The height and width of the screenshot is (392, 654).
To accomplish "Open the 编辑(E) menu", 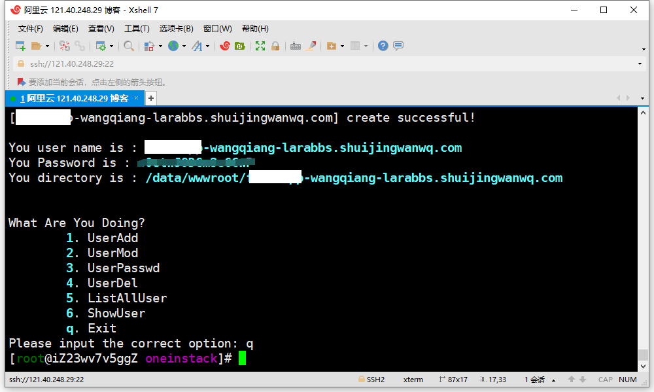I will [x=65, y=28].
